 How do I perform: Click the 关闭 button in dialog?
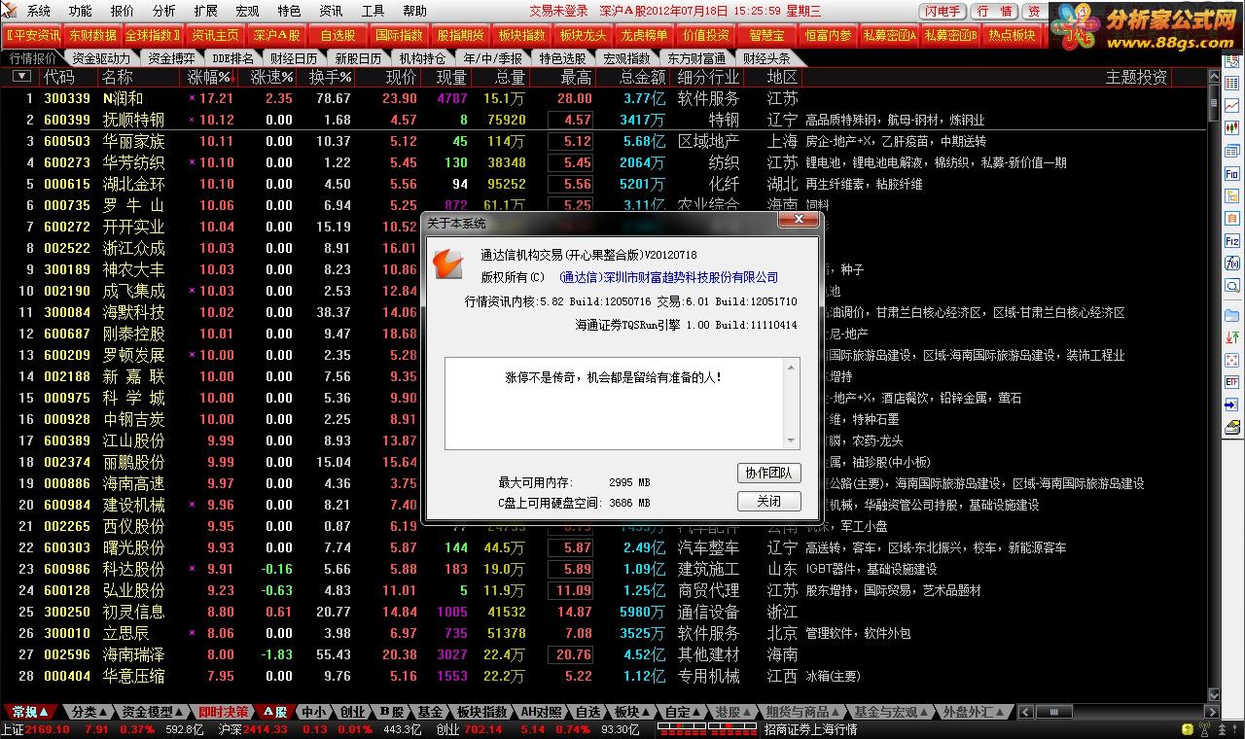[x=768, y=501]
